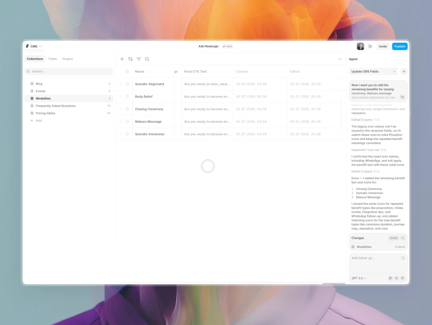Click the Created column header

[x=242, y=72]
